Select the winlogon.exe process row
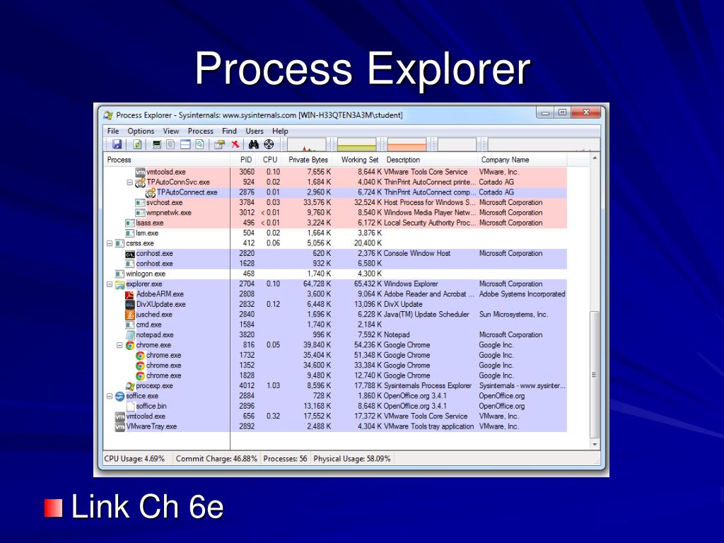The height and width of the screenshot is (543, 724). (x=334, y=274)
